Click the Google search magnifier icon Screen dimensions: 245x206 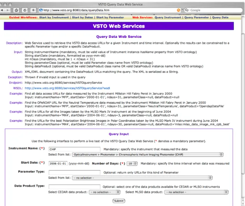tap(187, 10)
